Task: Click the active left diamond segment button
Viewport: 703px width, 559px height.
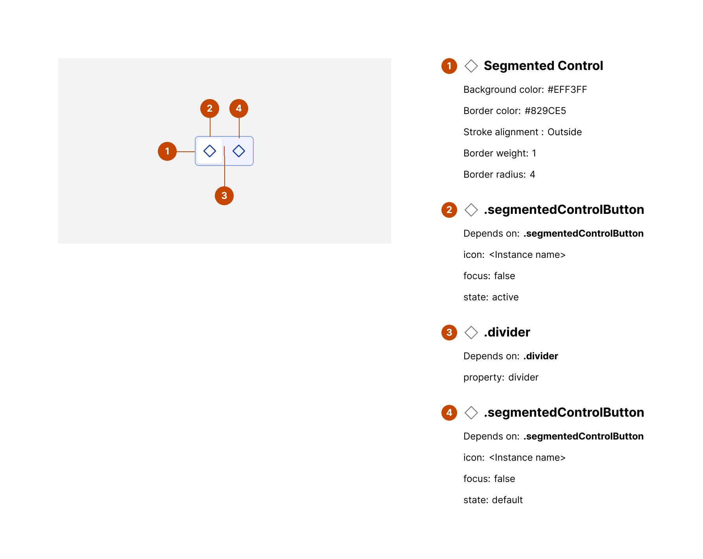Action: [210, 151]
